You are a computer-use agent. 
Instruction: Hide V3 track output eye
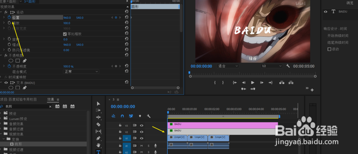141,125
